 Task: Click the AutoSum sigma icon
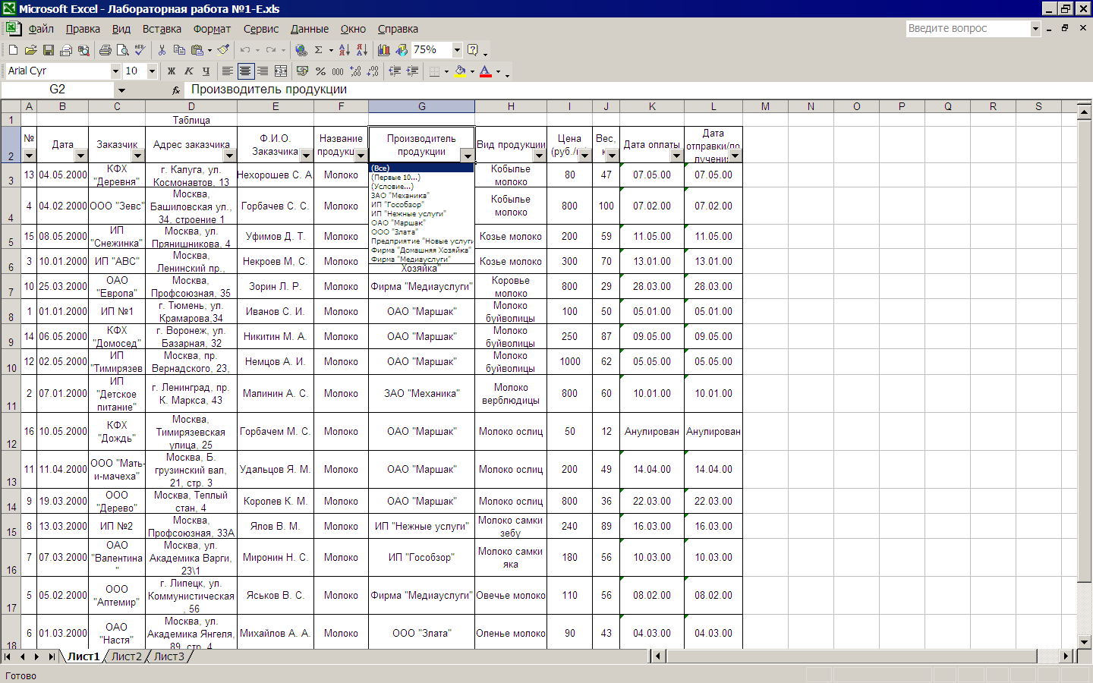319,50
